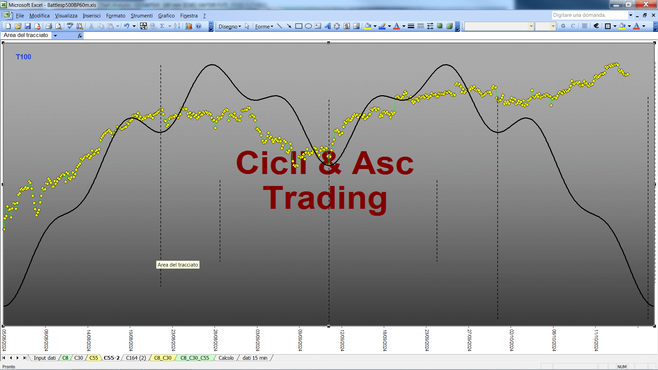Viewport: 658px width, 370px height.
Task: Open the Inserisci menu
Action: [x=92, y=16]
